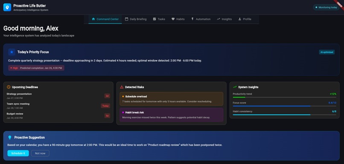344x164 pixels.
Task: Click the magenta dot beside Habit break risk
Action: tap(123, 112)
